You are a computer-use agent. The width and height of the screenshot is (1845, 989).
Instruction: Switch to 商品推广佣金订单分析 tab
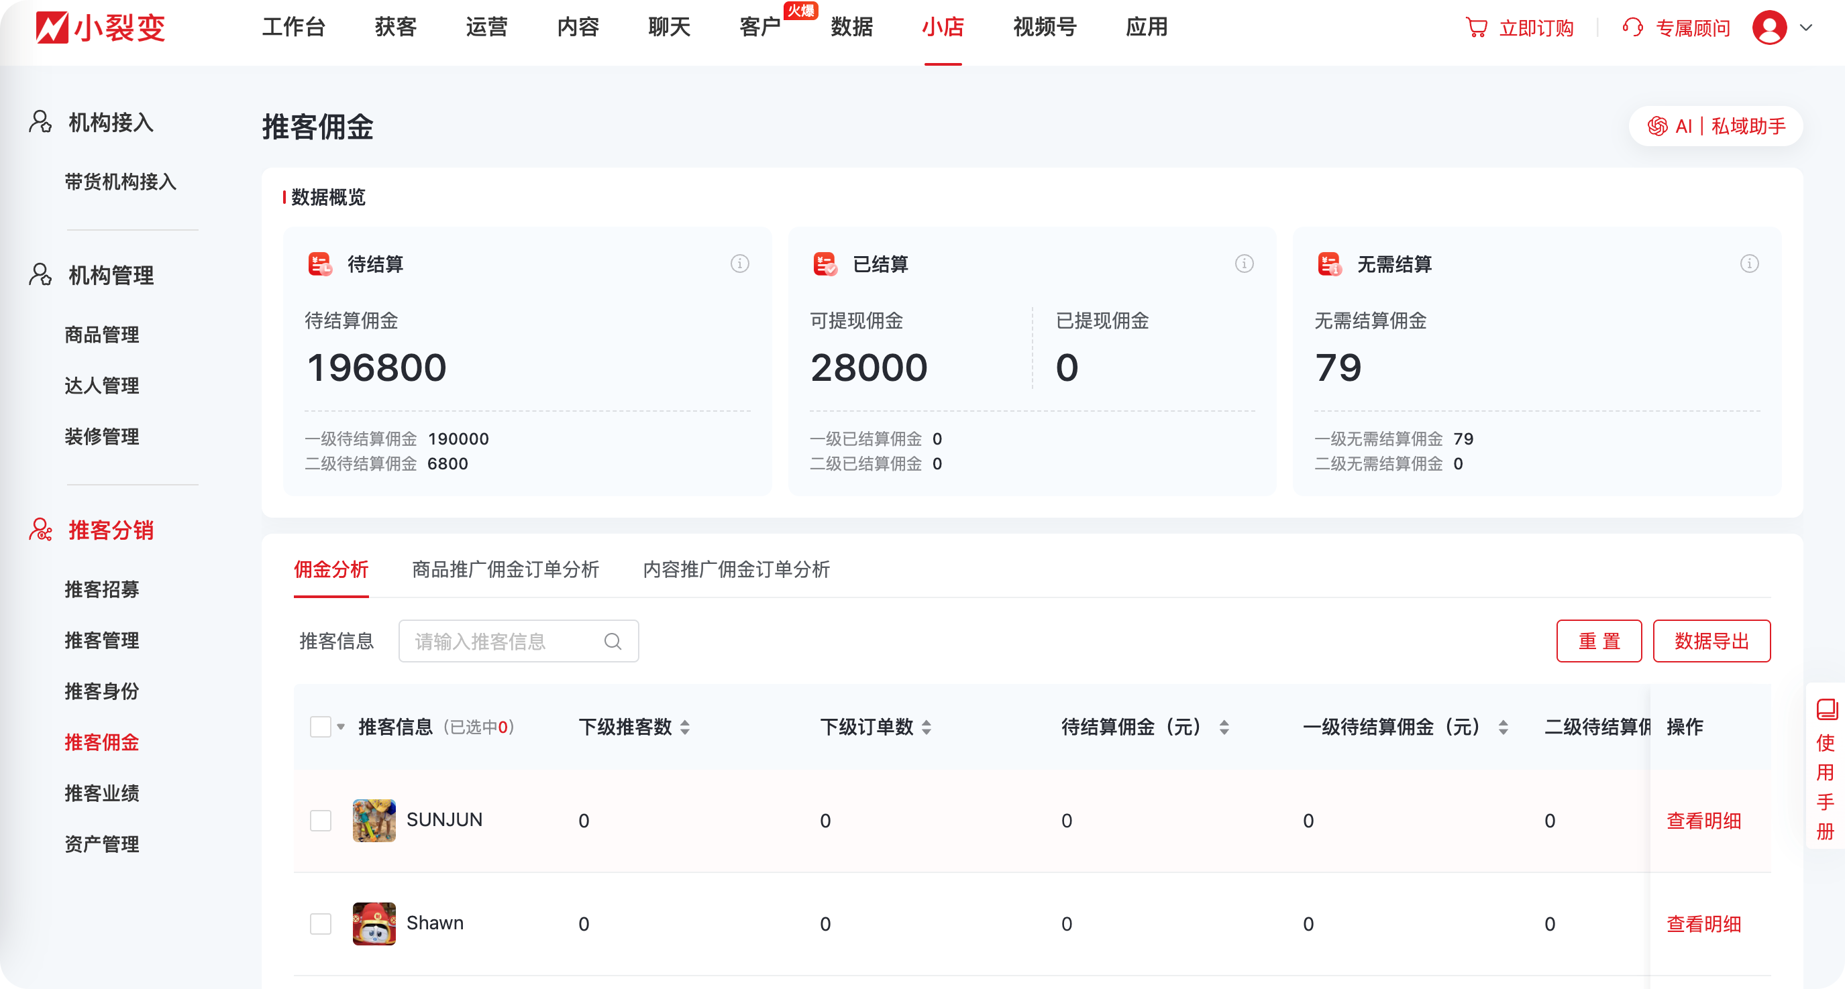pyautogui.click(x=505, y=570)
